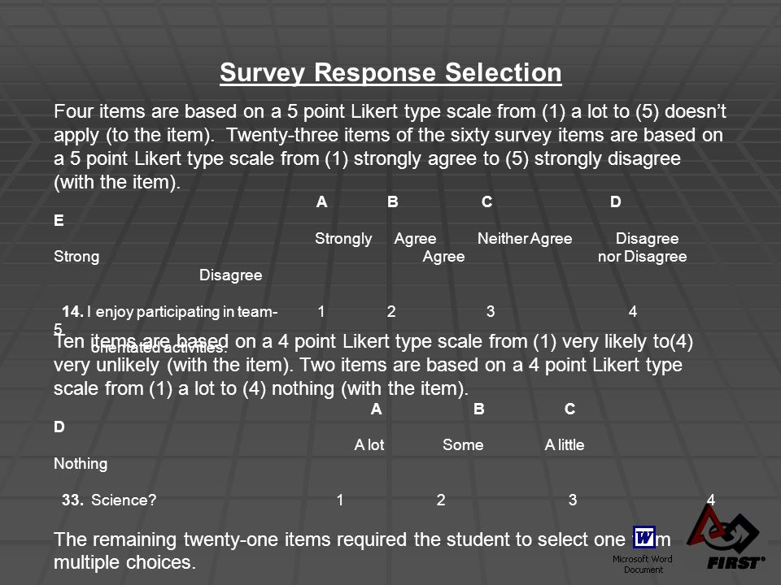This screenshot has width=781, height=585.
Task: Click the 'Strongly' column label under A
Action: (x=343, y=239)
